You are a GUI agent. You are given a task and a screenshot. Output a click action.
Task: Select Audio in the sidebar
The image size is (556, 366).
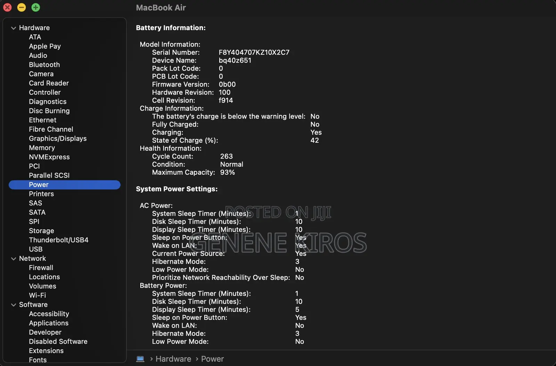tap(38, 56)
